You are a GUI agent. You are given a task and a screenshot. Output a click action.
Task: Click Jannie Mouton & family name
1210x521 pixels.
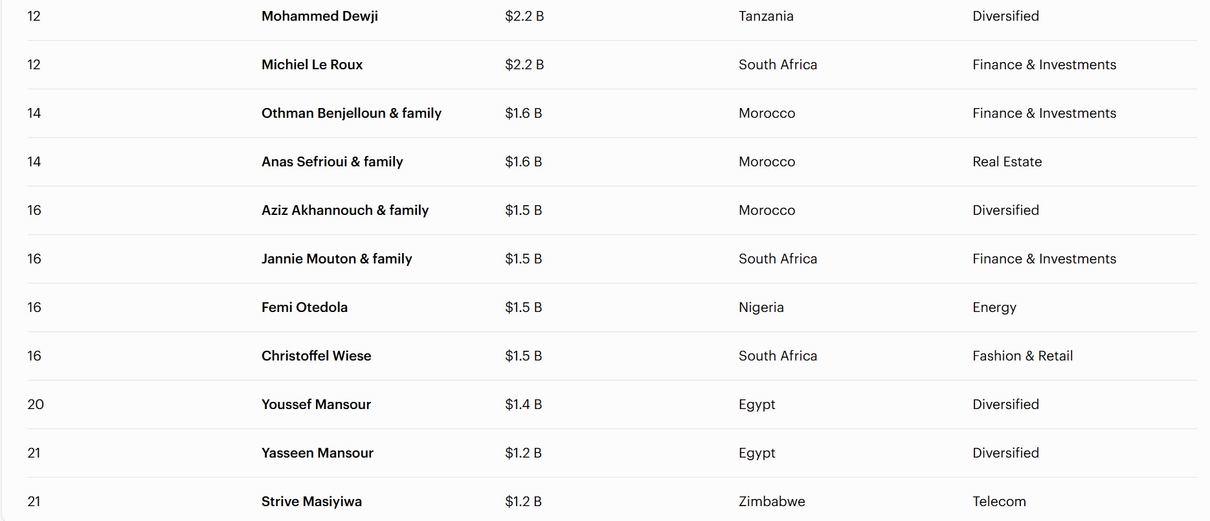coord(337,259)
